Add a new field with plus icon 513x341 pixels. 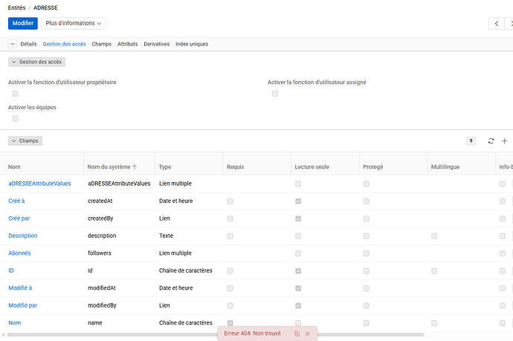pos(504,141)
